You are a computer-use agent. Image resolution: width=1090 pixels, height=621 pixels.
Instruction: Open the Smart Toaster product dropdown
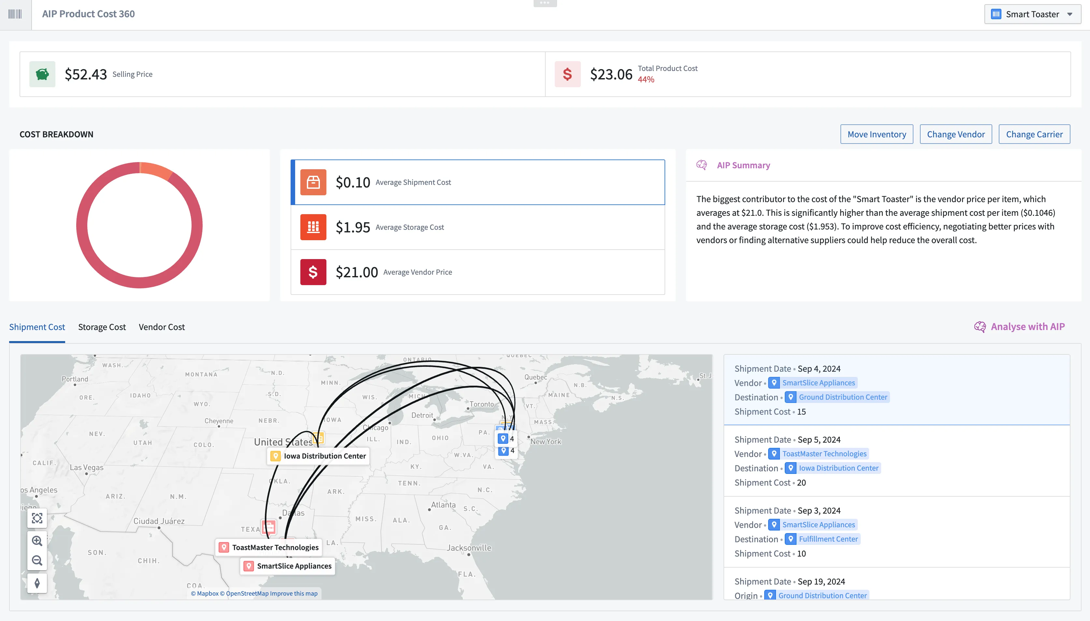1032,14
